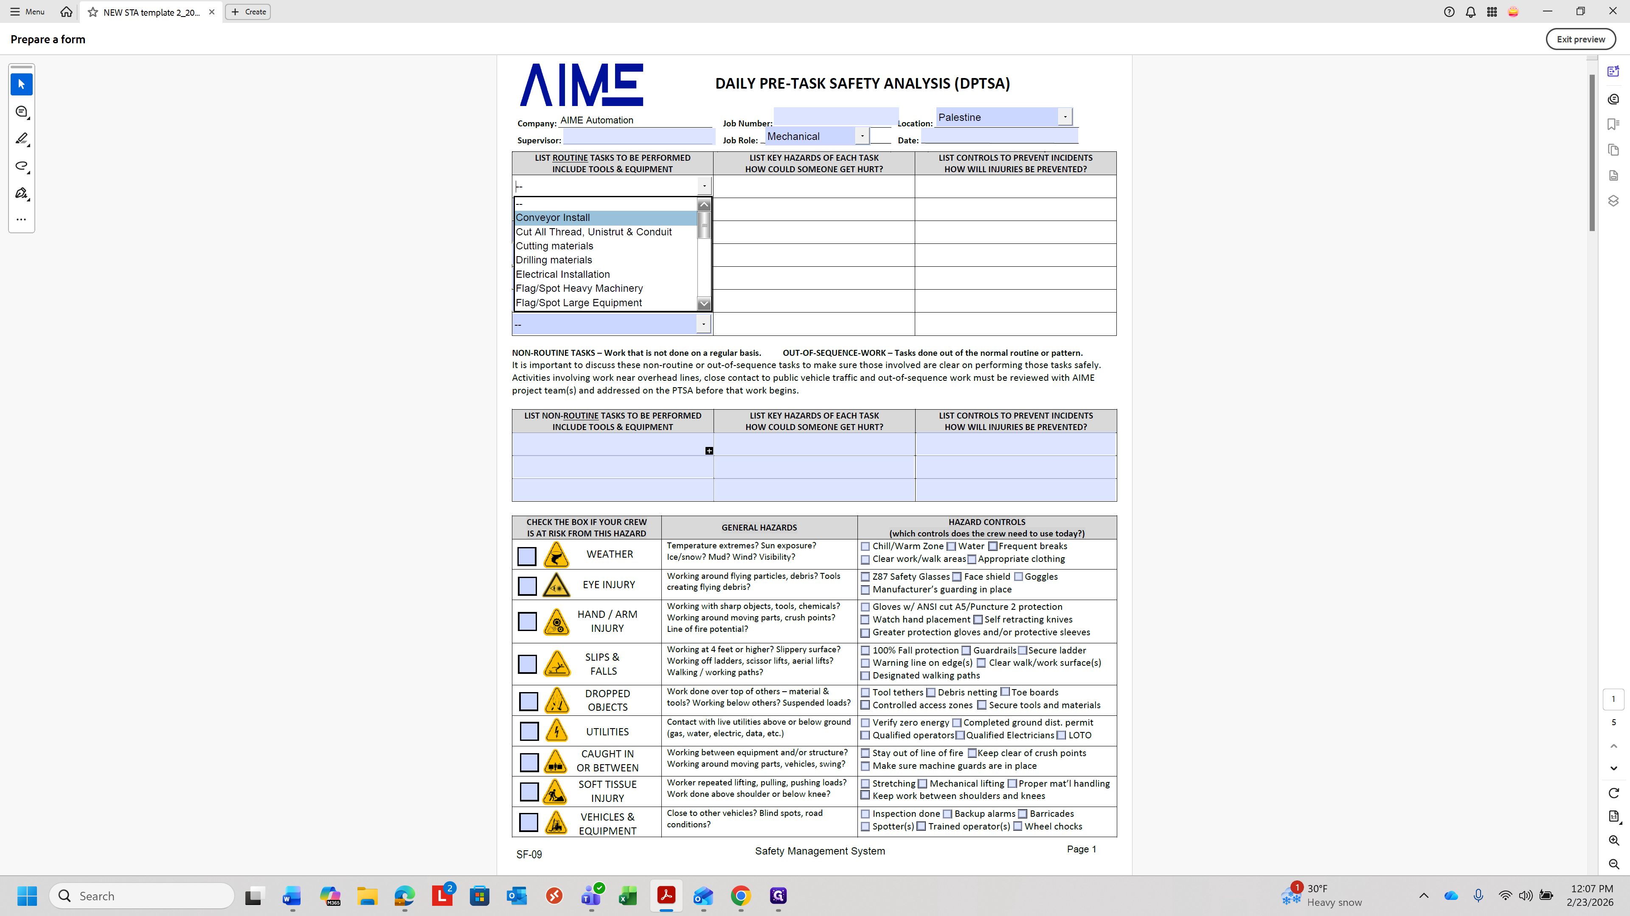Switch to NEW STA template tab
The height and width of the screenshot is (916, 1630).
151,12
